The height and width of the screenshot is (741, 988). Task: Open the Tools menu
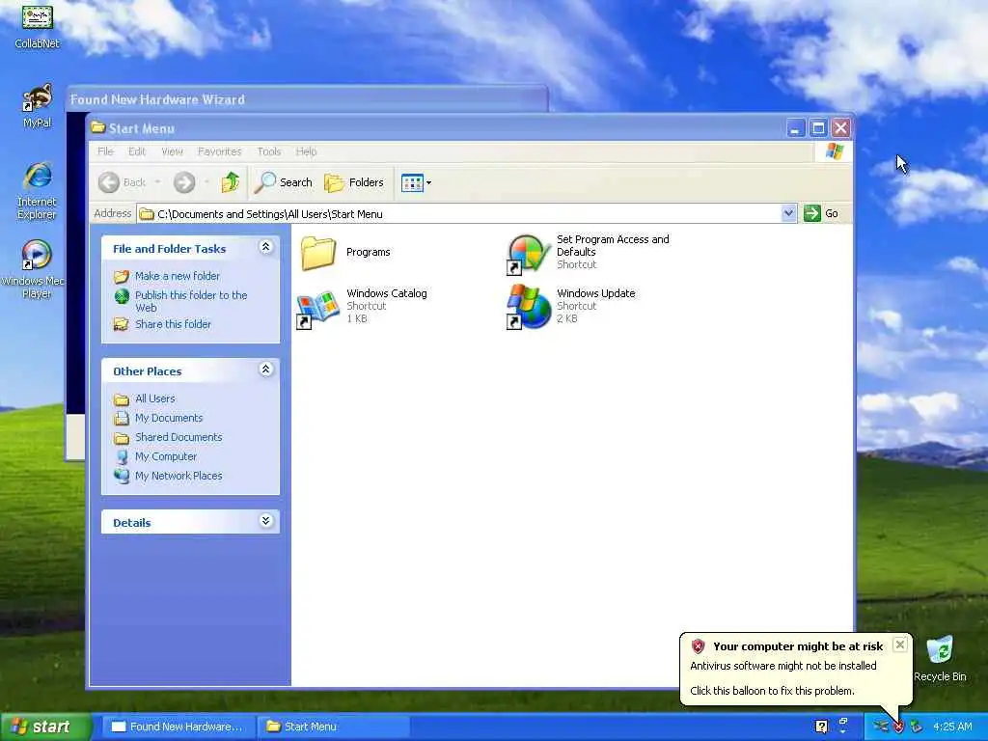point(269,151)
